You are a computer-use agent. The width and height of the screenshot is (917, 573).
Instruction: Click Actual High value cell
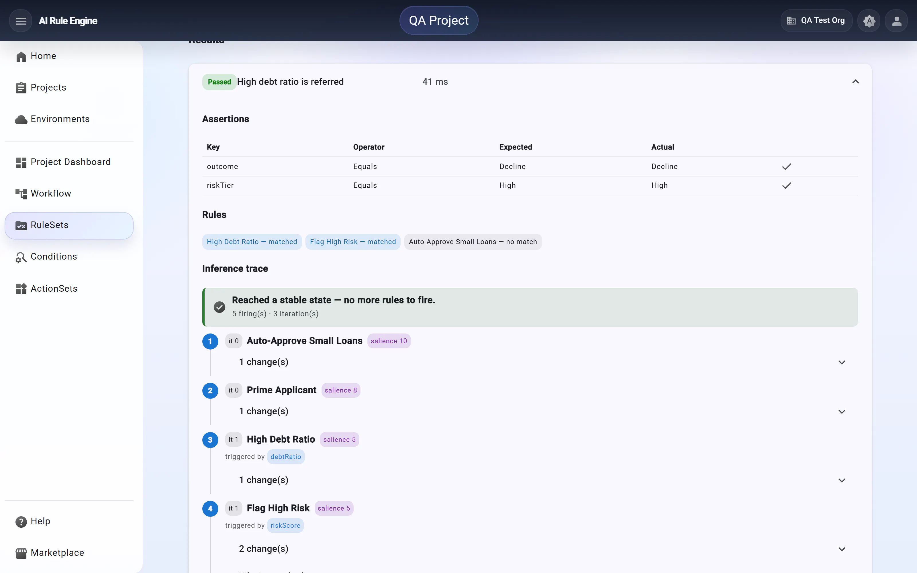tap(659, 186)
